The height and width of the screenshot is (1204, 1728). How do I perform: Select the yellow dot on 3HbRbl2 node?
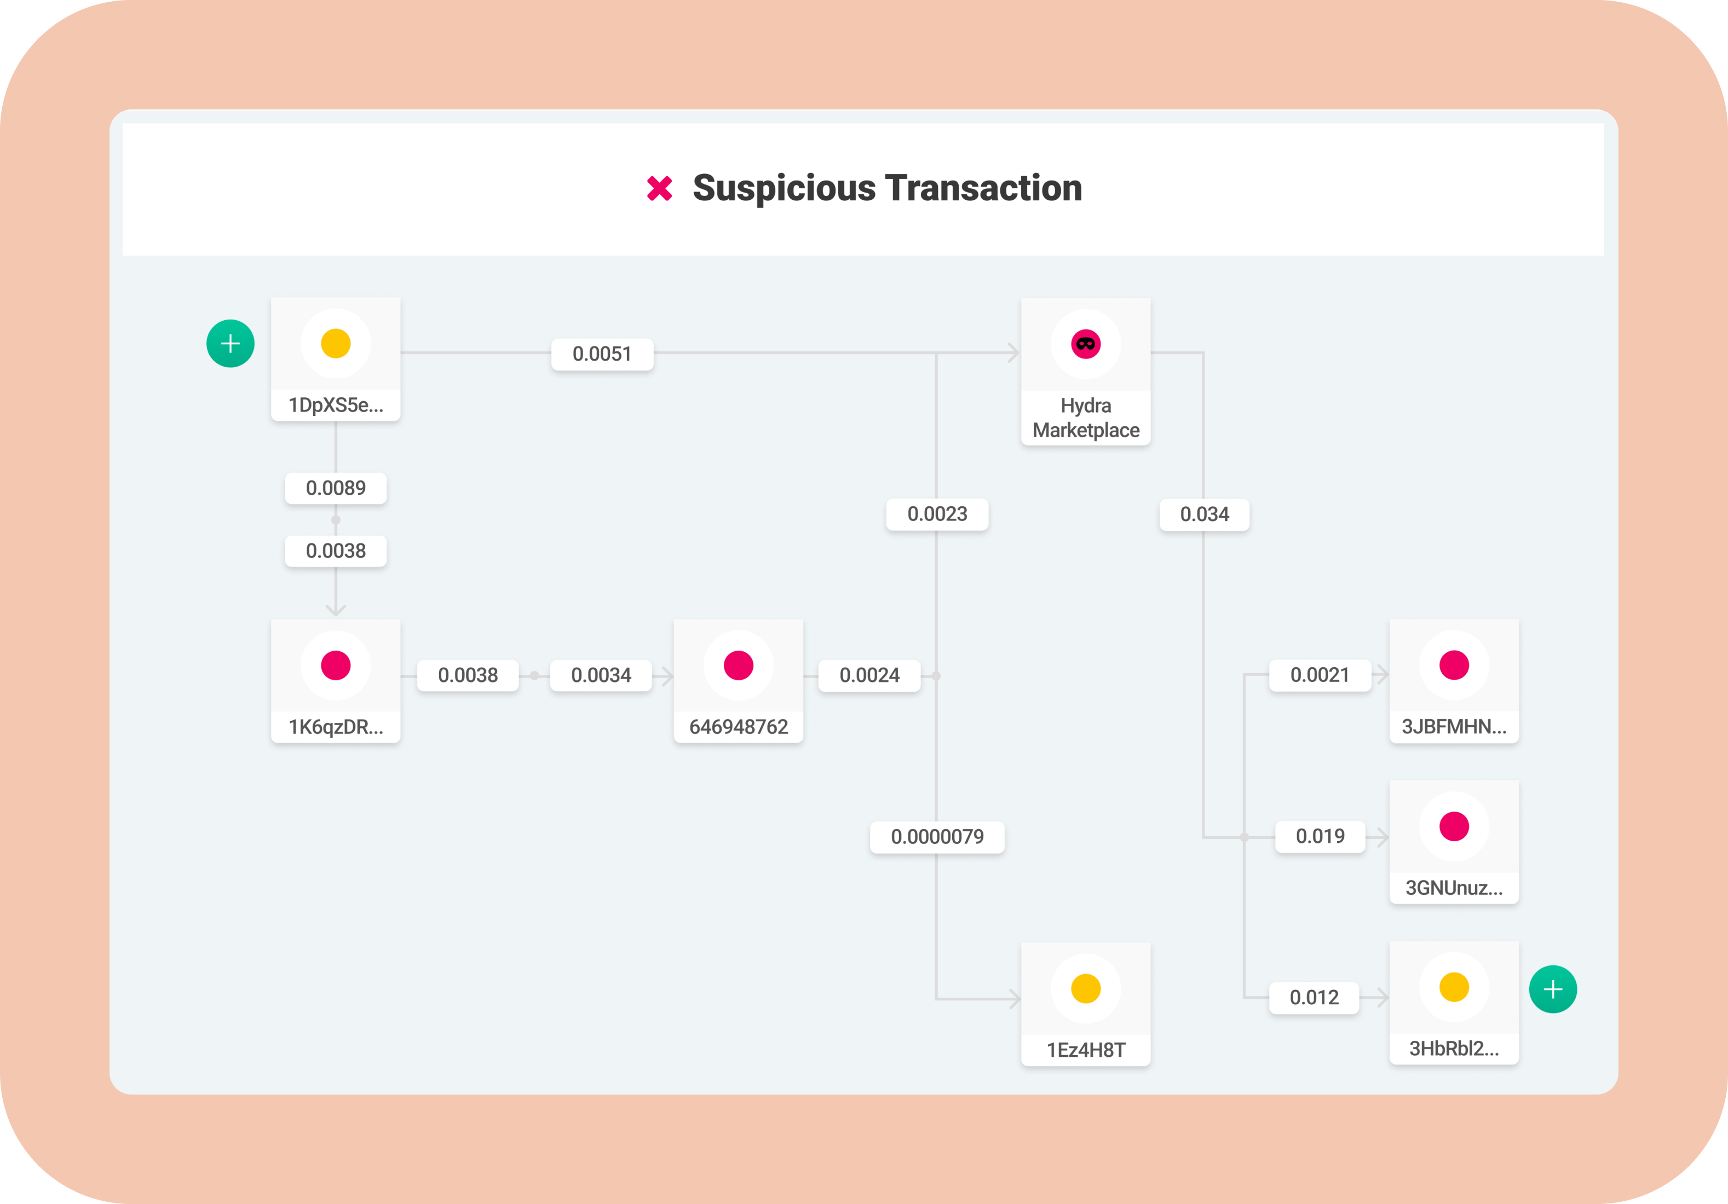tap(1453, 987)
